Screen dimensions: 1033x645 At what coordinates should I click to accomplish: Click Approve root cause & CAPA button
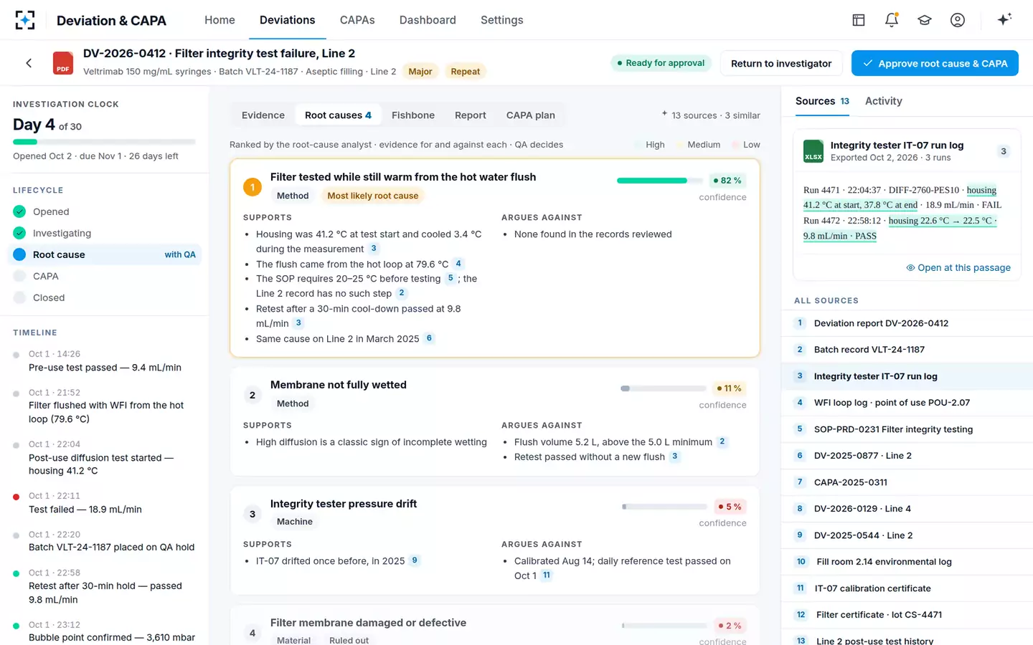coord(935,63)
